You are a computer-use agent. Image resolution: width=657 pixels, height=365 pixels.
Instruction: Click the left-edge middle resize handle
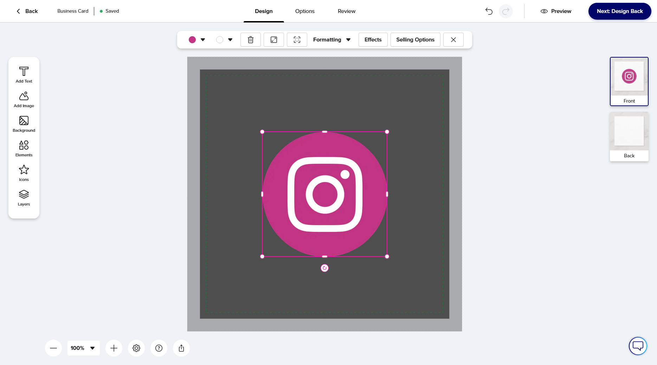262,194
